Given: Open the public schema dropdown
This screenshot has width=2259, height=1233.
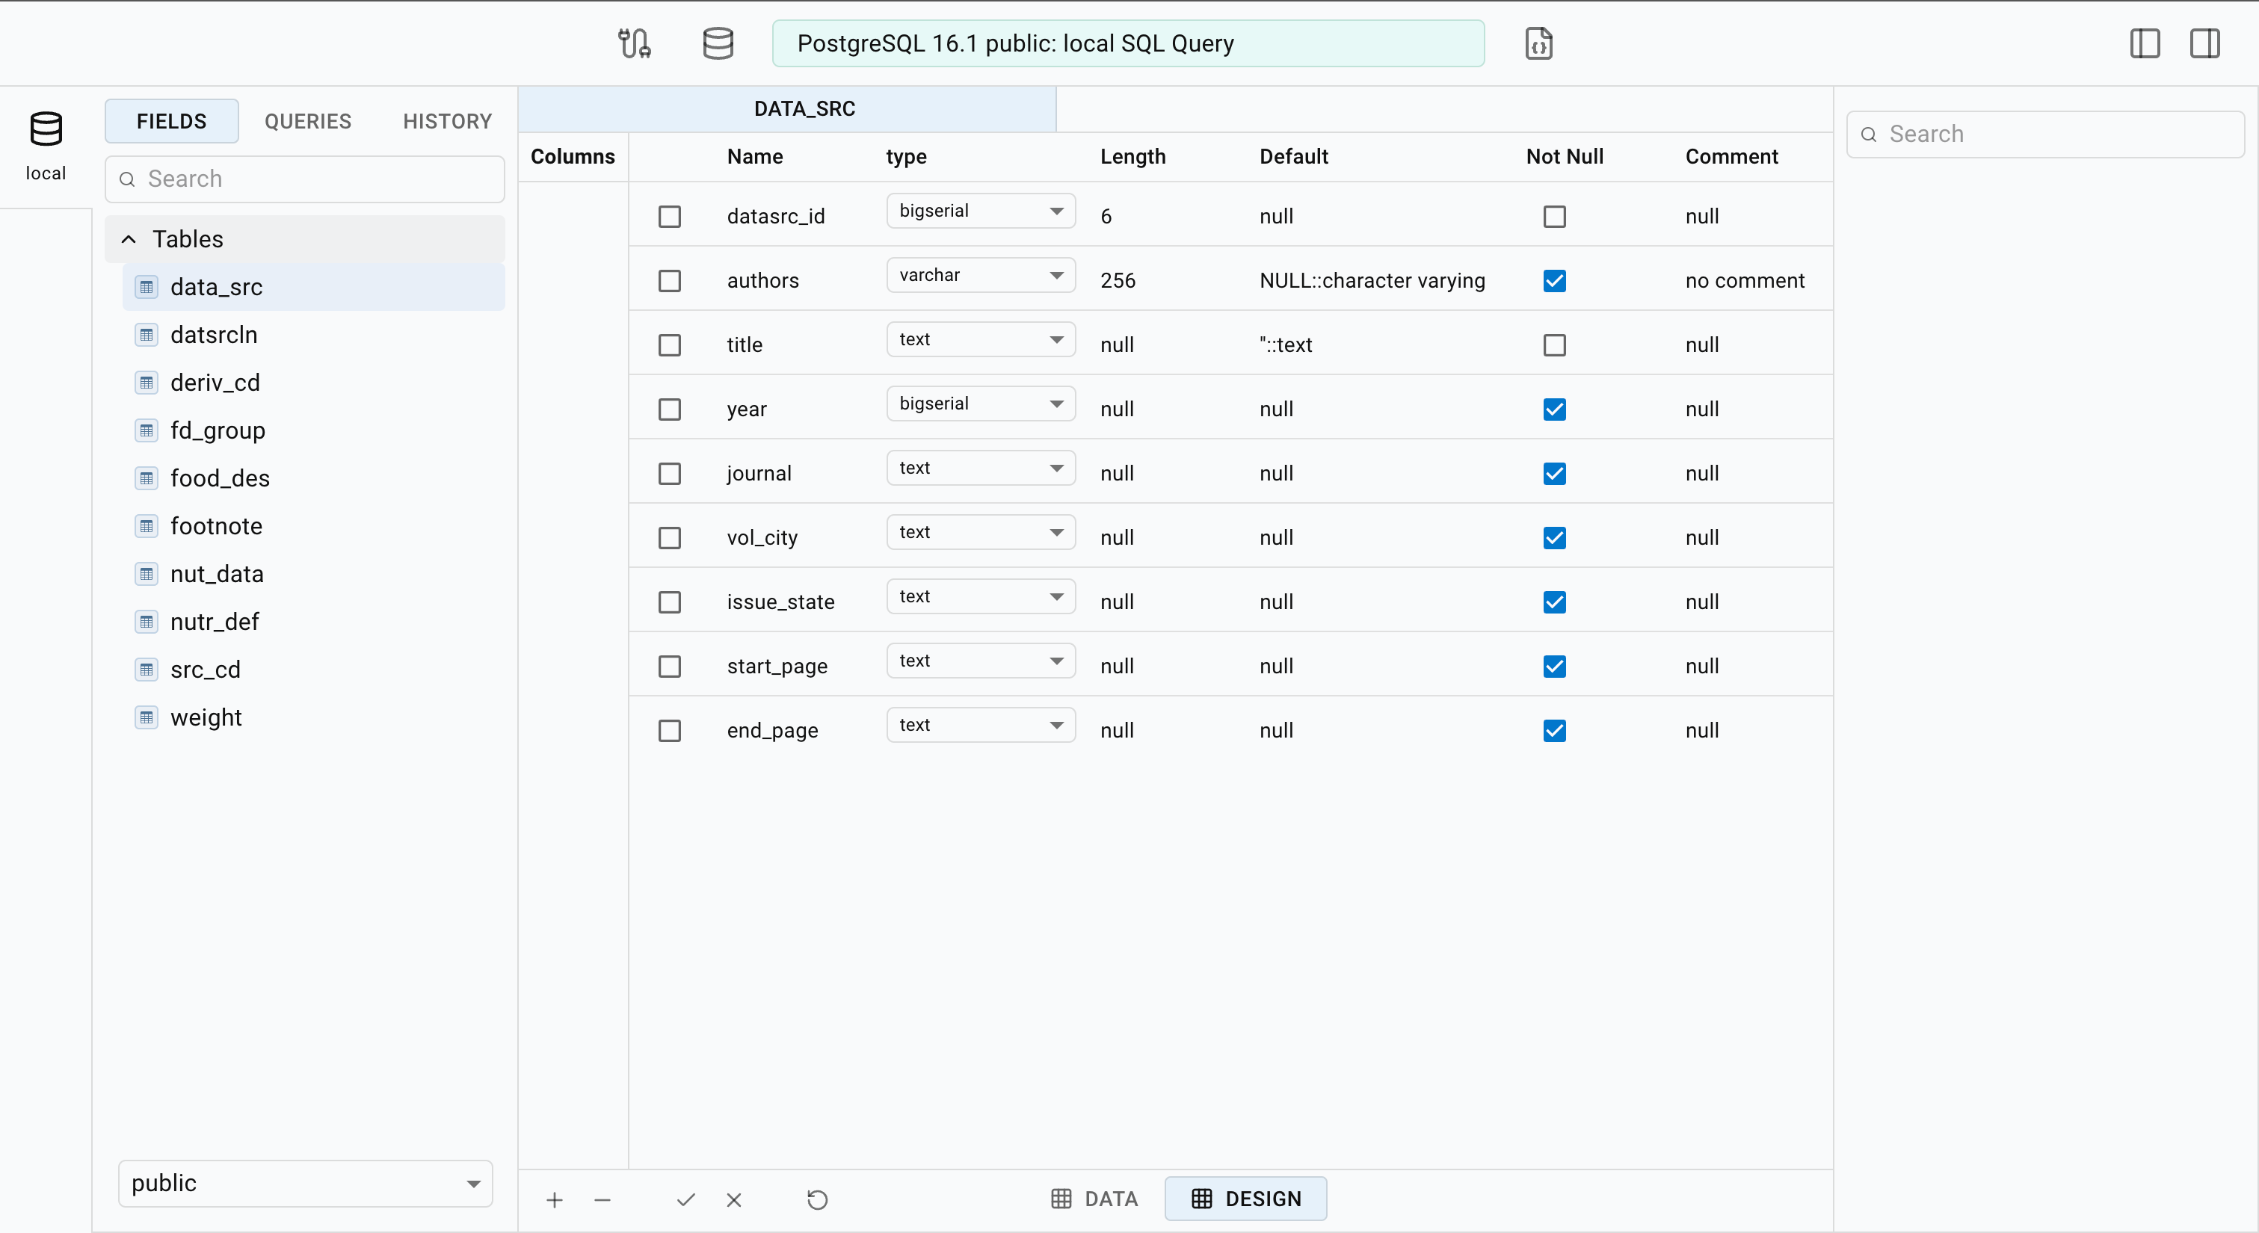Looking at the screenshot, I should tap(305, 1183).
